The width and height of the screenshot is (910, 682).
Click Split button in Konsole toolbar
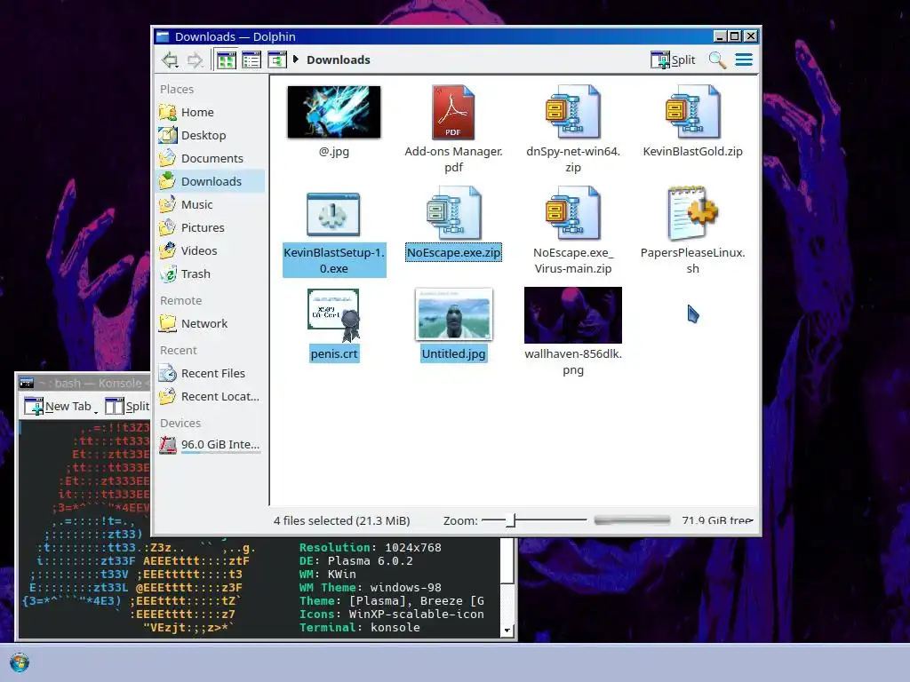pyautogui.click(x=128, y=407)
